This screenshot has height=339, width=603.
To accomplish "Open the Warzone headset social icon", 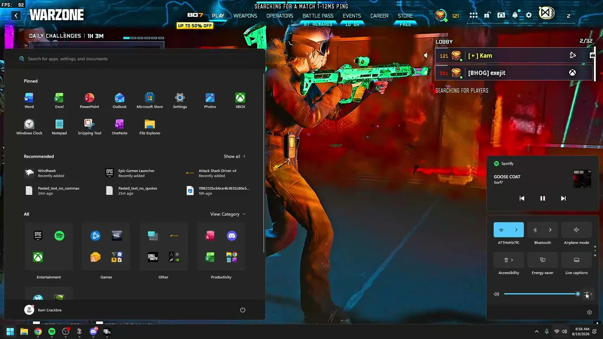I will (501, 16).
